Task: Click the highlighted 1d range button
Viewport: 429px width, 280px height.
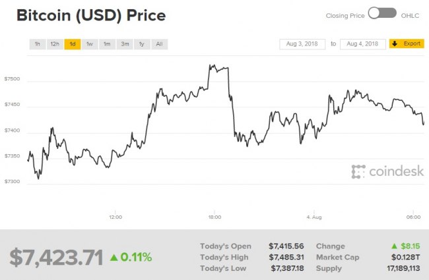Action: [x=72, y=44]
